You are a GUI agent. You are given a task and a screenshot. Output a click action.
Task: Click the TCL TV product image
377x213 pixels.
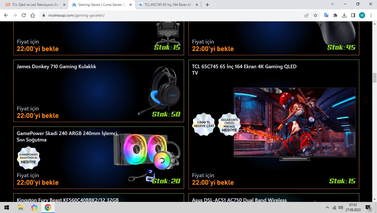coord(294,124)
